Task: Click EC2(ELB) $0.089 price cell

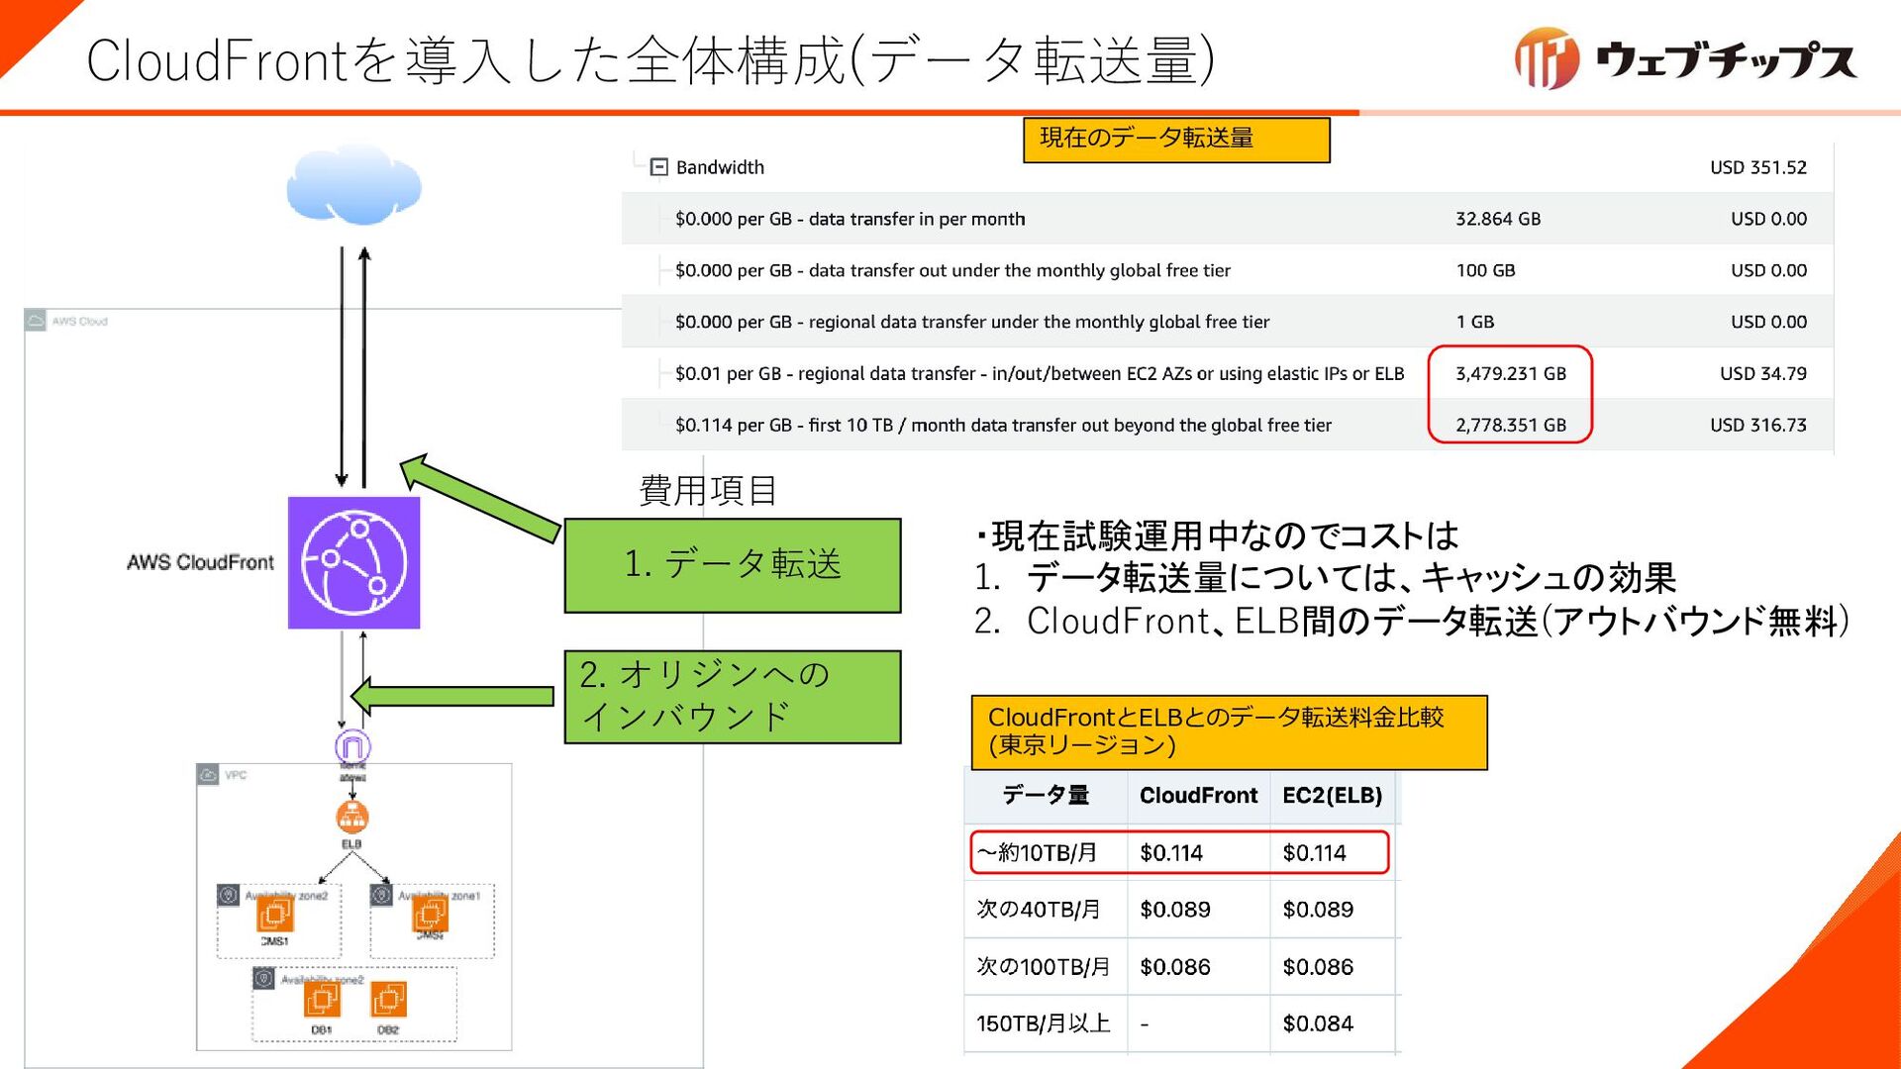Action: click(1318, 909)
